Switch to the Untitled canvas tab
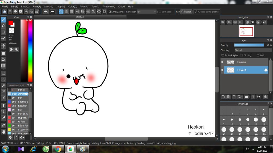The image size is (273, 153). point(80,17)
